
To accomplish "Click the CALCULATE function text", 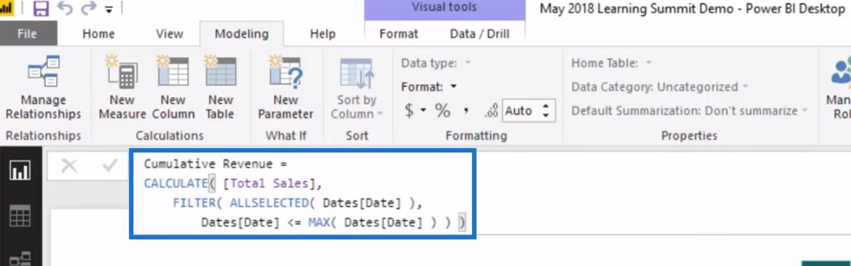I will pos(176,183).
